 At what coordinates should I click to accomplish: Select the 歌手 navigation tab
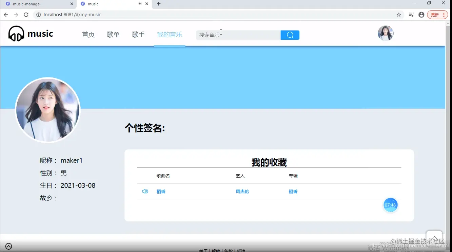point(138,34)
